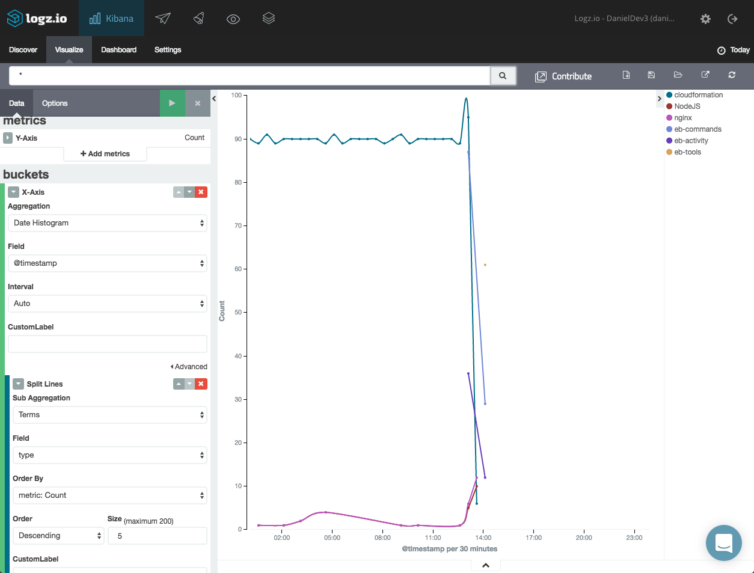Apply changes with the green play button
754x573 pixels.
(x=172, y=103)
